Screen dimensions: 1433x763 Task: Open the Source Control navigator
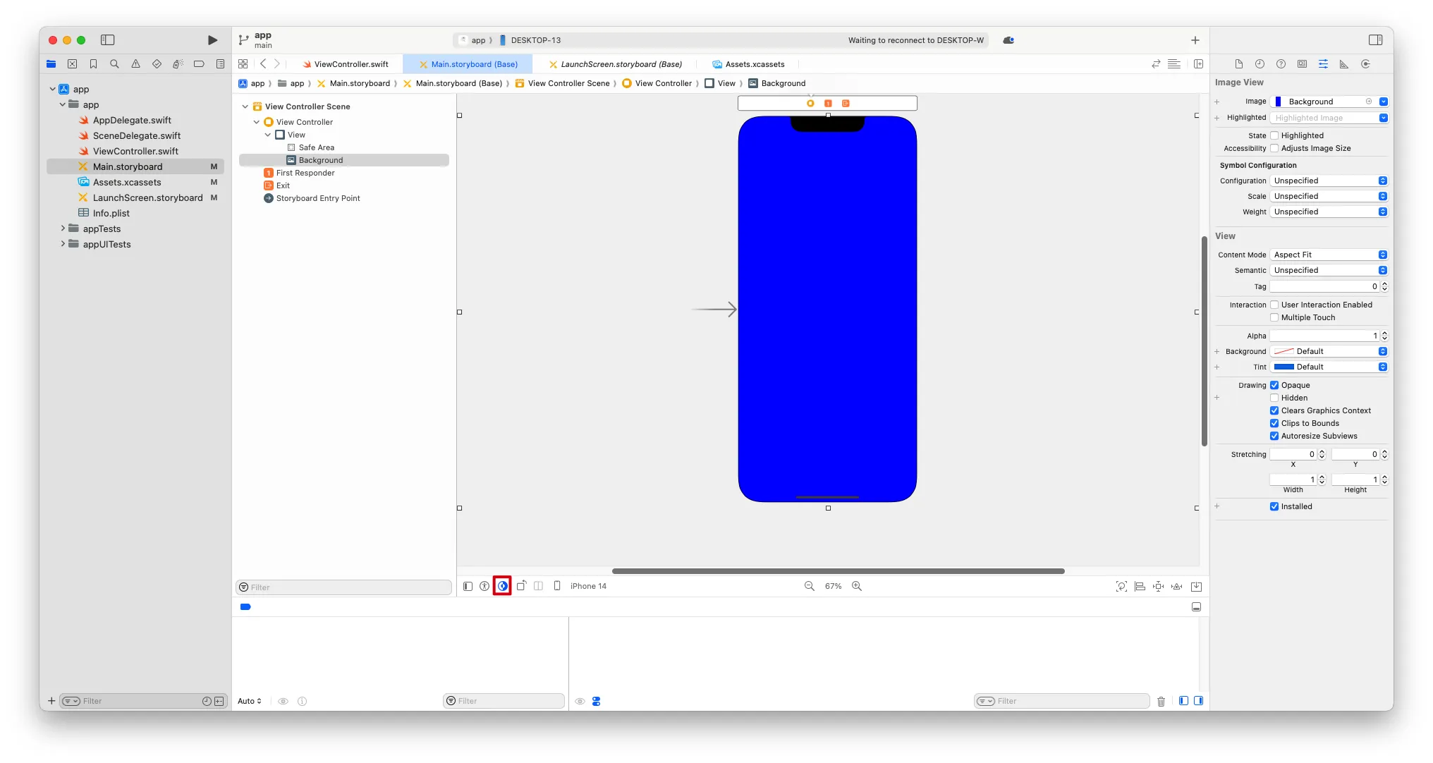pos(72,64)
